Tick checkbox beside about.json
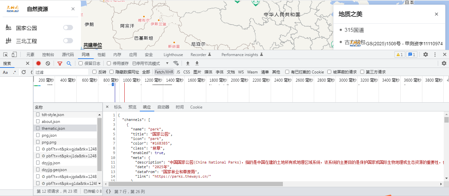449x196 pixels. [38, 122]
